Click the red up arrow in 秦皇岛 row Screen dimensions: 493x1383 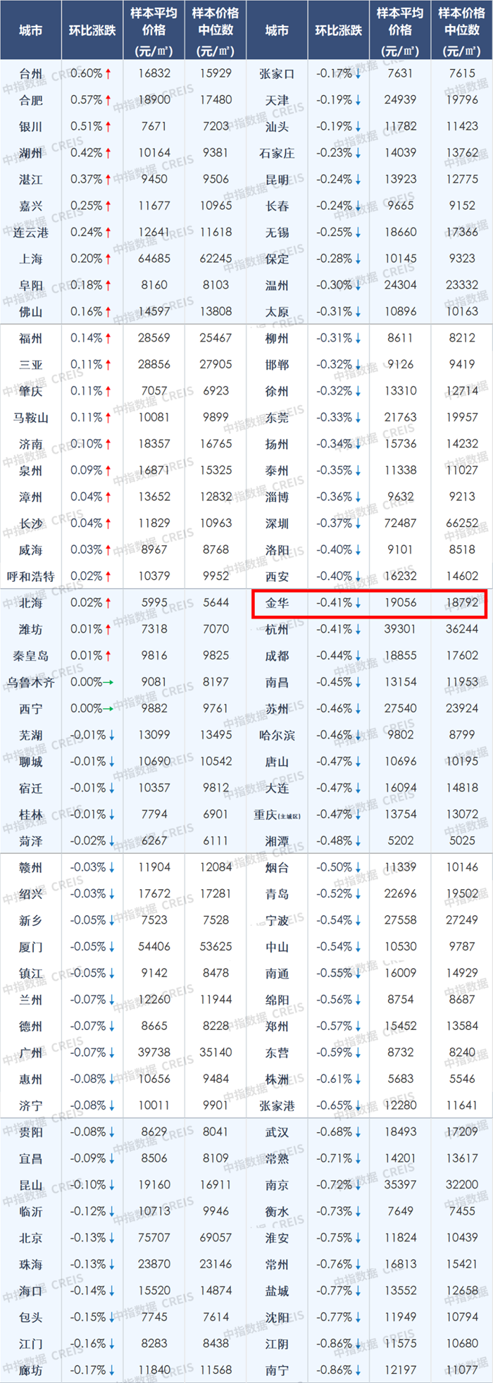[x=108, y=656]
